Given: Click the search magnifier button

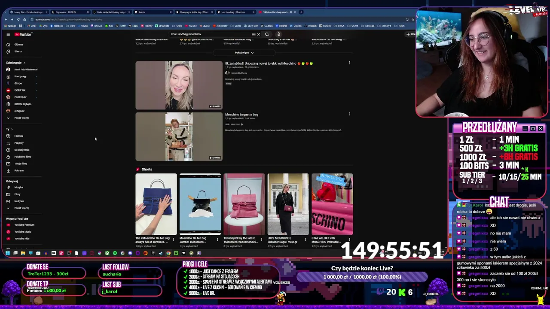Looking at the screenshot, I should 267,34.
